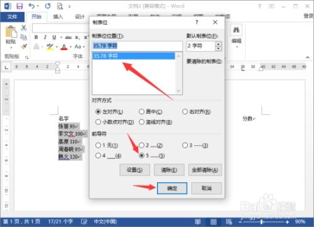Viewport: 314px width, 227px height.
Task: Open the File tab
Action: tap(13, 17)
